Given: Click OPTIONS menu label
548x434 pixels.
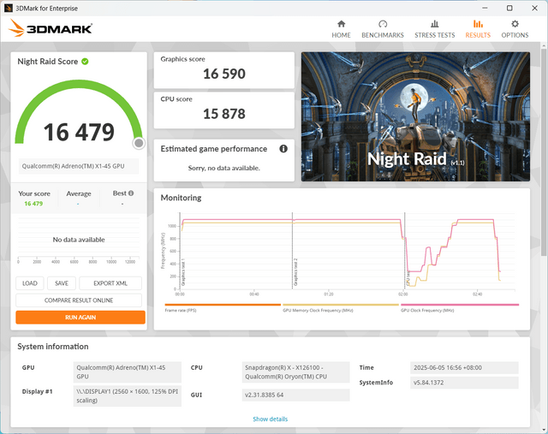Looking at the screenshot, I should click(x=515, y=35).
